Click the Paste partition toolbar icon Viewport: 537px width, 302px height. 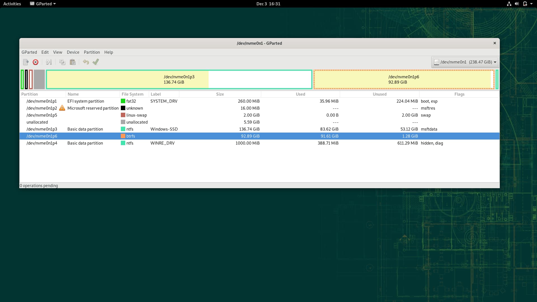point(72,62)
